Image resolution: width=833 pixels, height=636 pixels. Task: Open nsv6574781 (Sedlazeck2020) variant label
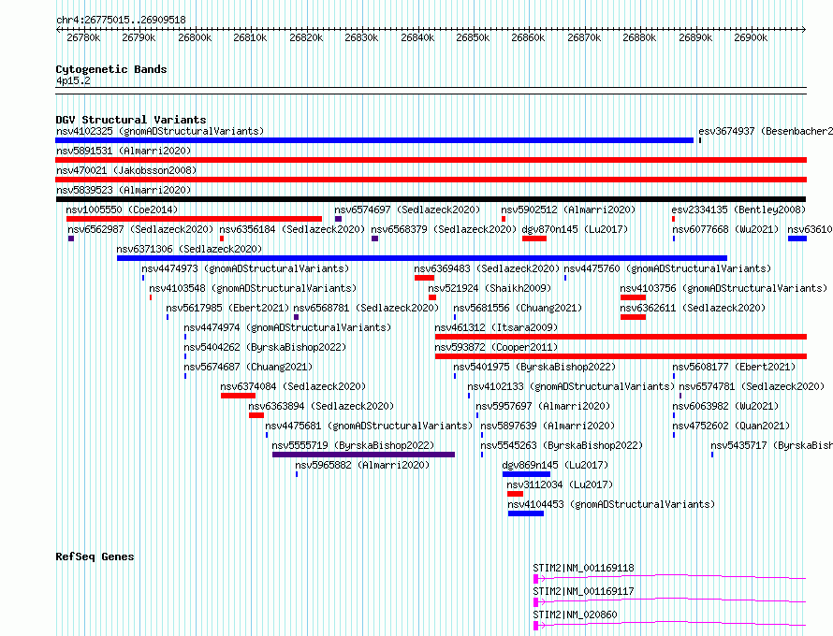point(752,386)
